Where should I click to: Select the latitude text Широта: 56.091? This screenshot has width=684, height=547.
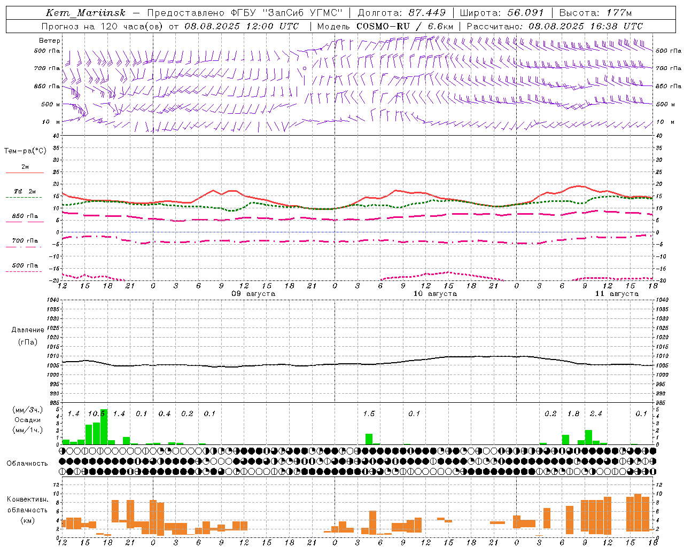502,13
